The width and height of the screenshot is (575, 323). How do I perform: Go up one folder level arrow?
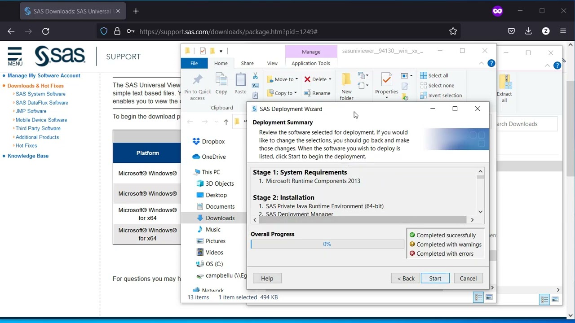(x=226, y=122)
